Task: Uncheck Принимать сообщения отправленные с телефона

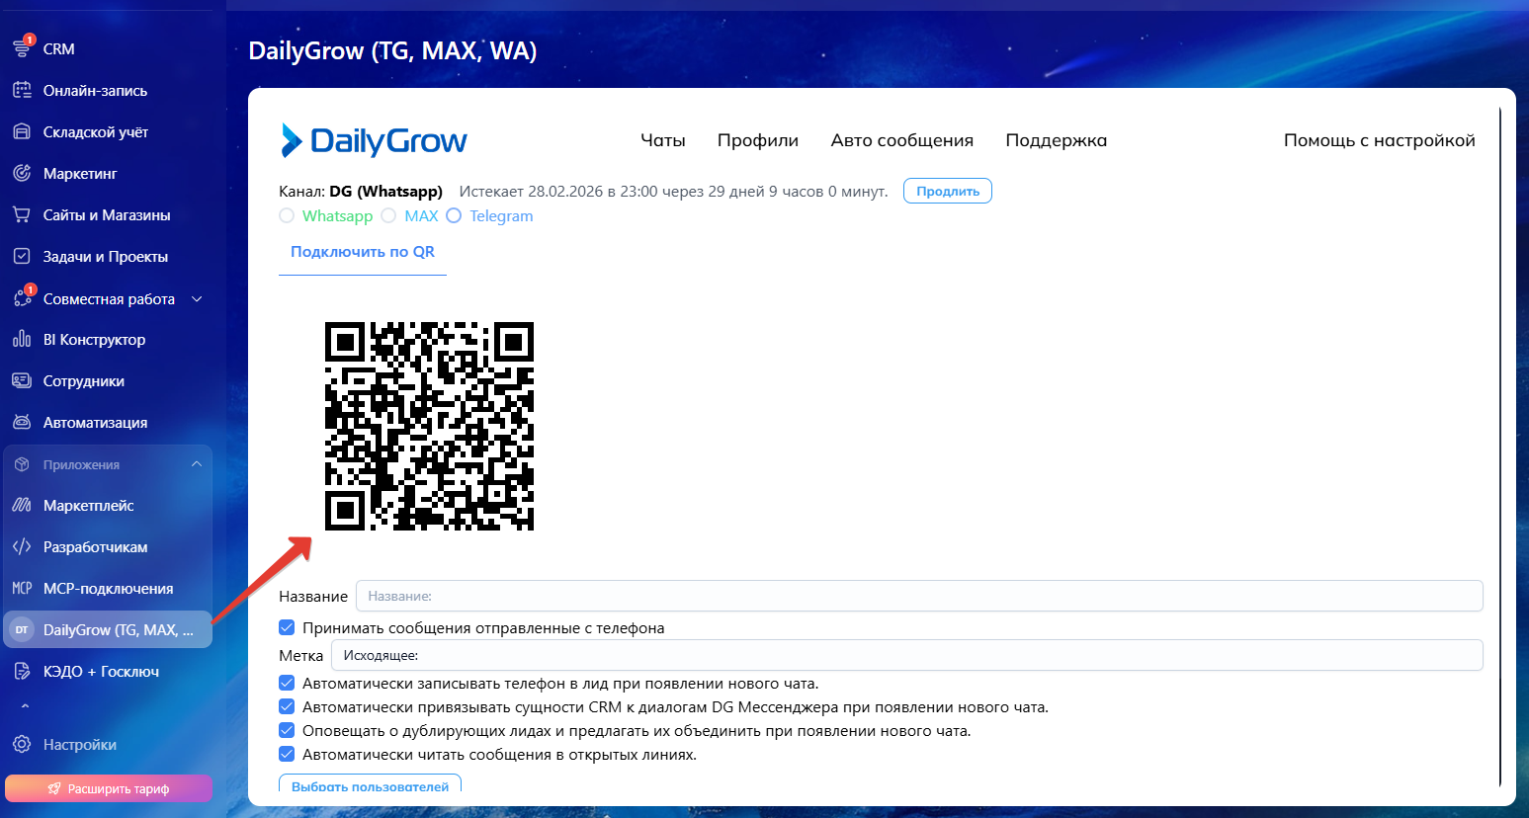Action: [287, 627]
